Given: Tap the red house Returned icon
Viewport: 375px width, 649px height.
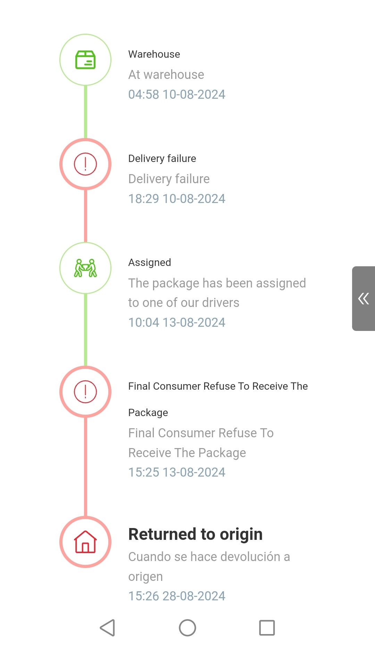Looking at the screenshot, I should [x=85, y=542].
